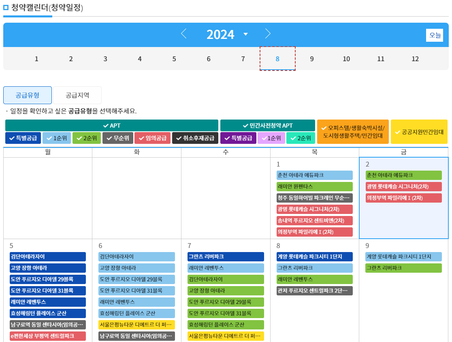Open 그란츠 리버파크 on August 7
The width and height of the screenshot is (452, 342).
(226, 256)
